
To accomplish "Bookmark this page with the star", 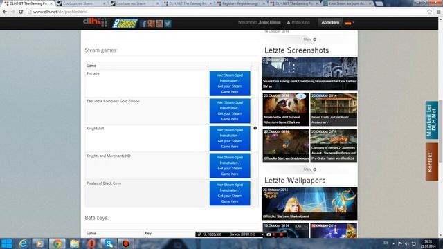I will (x=430, y=12).
